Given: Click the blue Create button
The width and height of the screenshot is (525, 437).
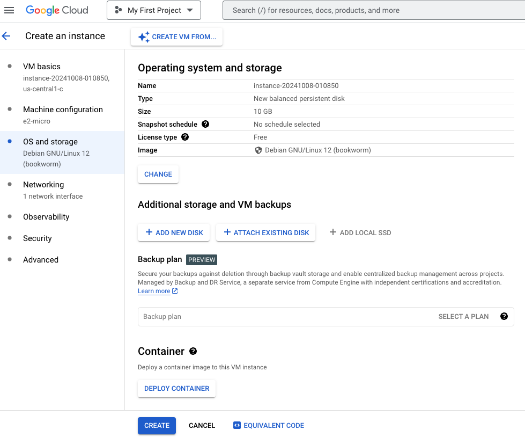Looking at the screenshot, I should click(157, 426).
